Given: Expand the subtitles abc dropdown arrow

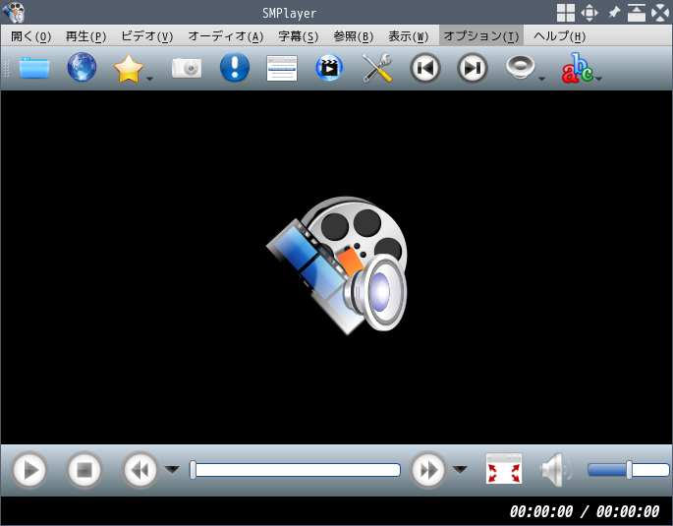Looking at the screenshot, I should (x=599, y=79).
